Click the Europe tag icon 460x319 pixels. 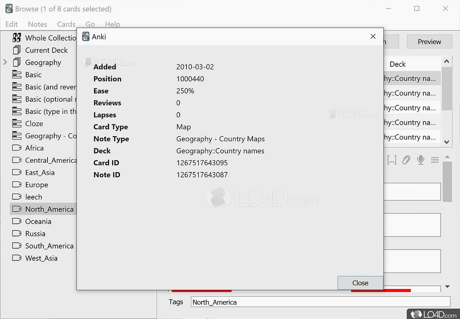pos(17,185)
